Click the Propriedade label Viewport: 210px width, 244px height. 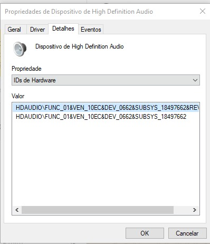click(26, 69)
